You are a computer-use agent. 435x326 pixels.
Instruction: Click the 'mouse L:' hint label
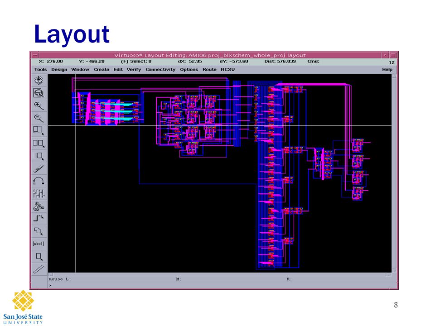point(60,279)
